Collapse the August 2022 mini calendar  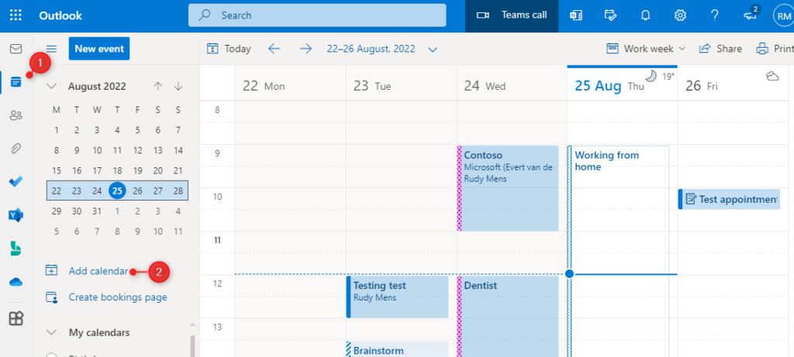click(x=52, y=87)
